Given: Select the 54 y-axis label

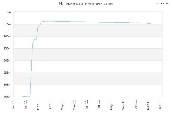Looking at the screenshot, I should (x=9, y=12).
